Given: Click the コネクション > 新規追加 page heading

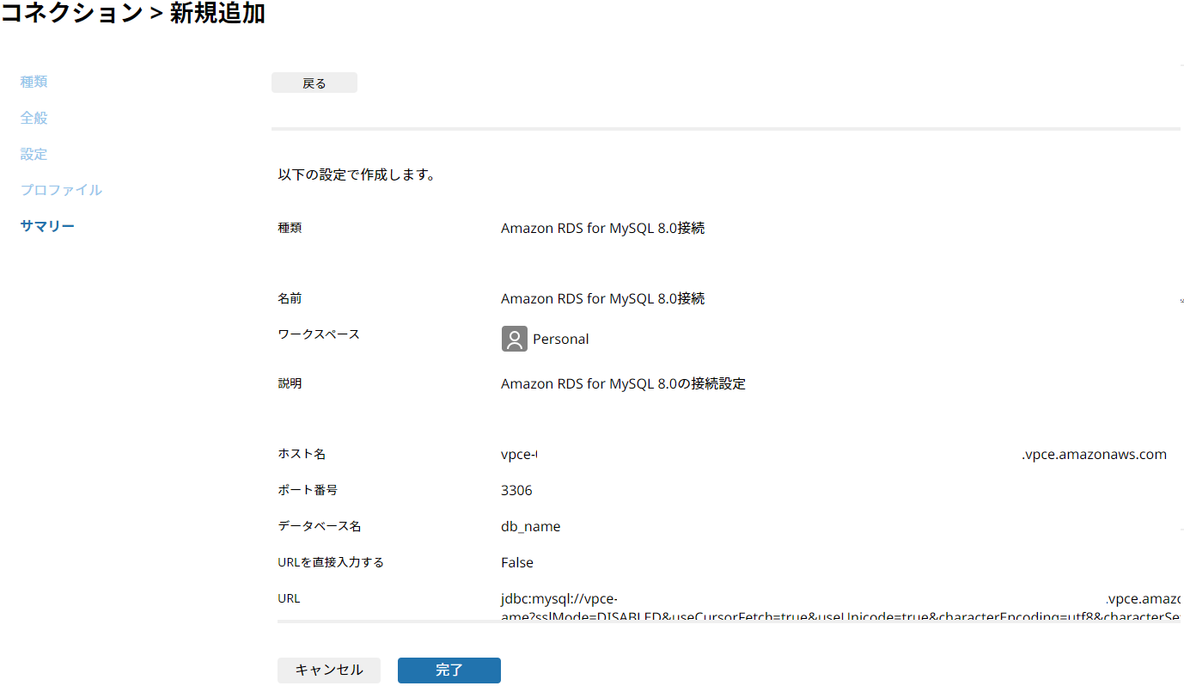Looking at the screenshot, I should 133,13.
